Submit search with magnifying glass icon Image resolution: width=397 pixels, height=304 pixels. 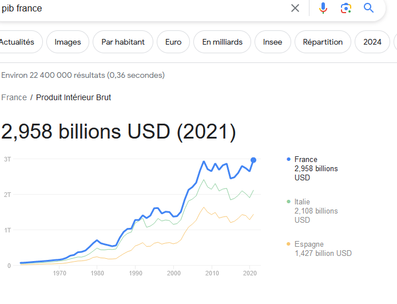click(368, 8)
